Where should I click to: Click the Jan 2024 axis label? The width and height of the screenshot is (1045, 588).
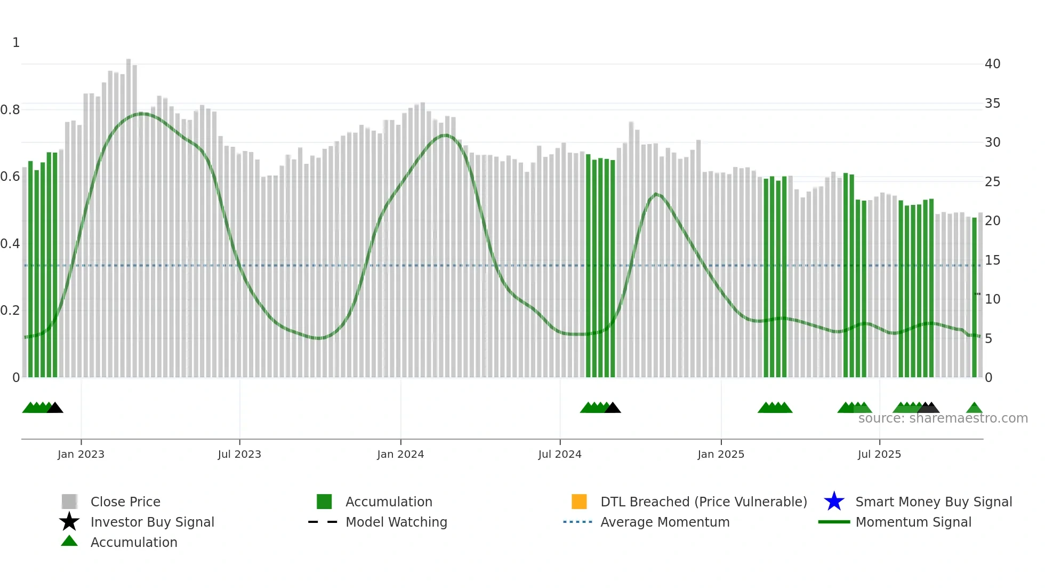pos(400,454)
